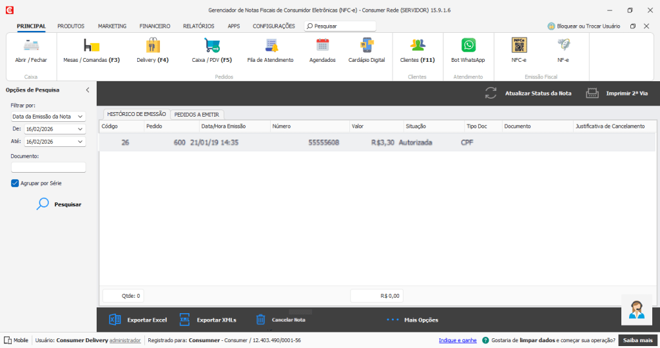Click the Documento input field
Image resolution: width=660 pixels, height=348 pixels.
pyautogui.click(x=48, y=168)
